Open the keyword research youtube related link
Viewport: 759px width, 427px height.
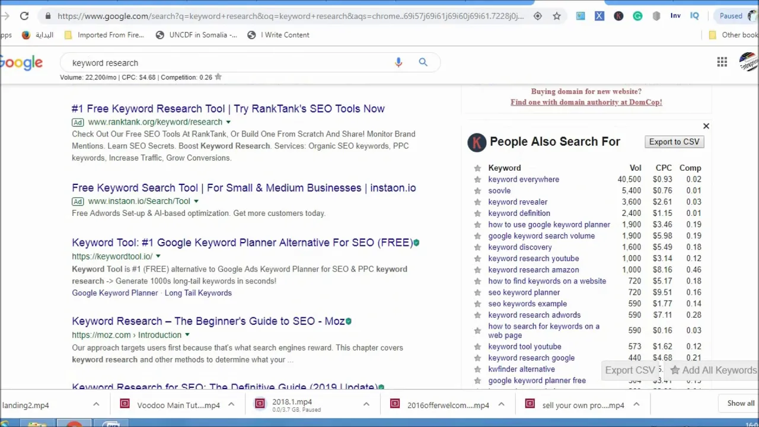pos(533,259)
